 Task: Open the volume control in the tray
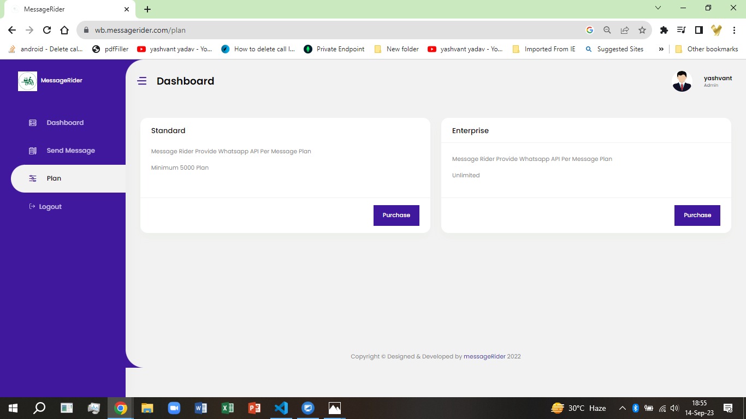click(x=674, y=408)
